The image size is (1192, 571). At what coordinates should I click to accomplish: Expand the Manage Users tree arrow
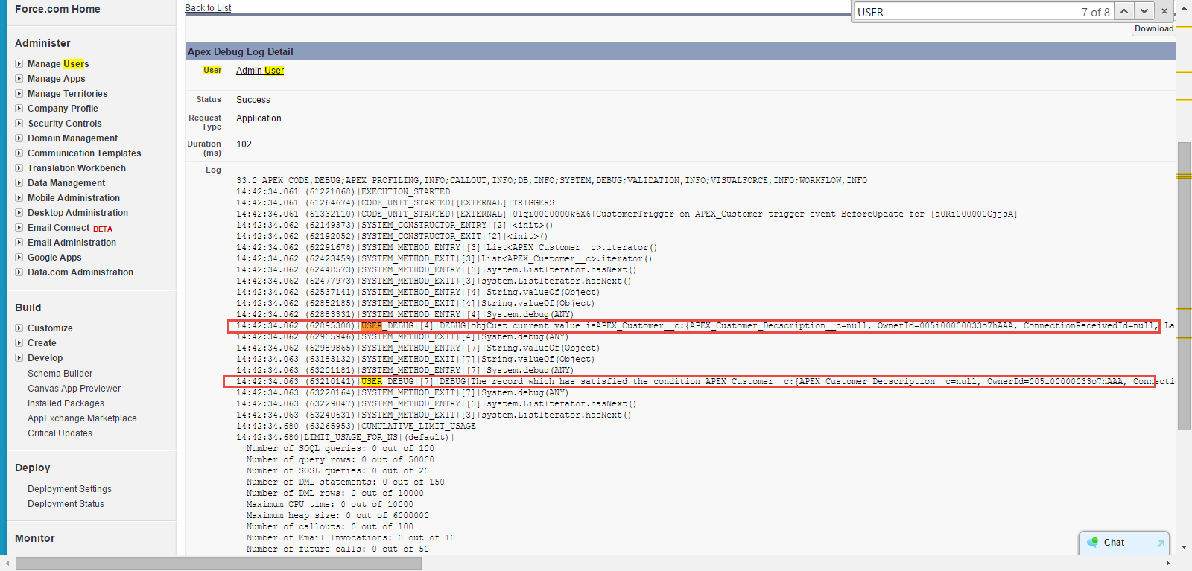tap(19, 64)
